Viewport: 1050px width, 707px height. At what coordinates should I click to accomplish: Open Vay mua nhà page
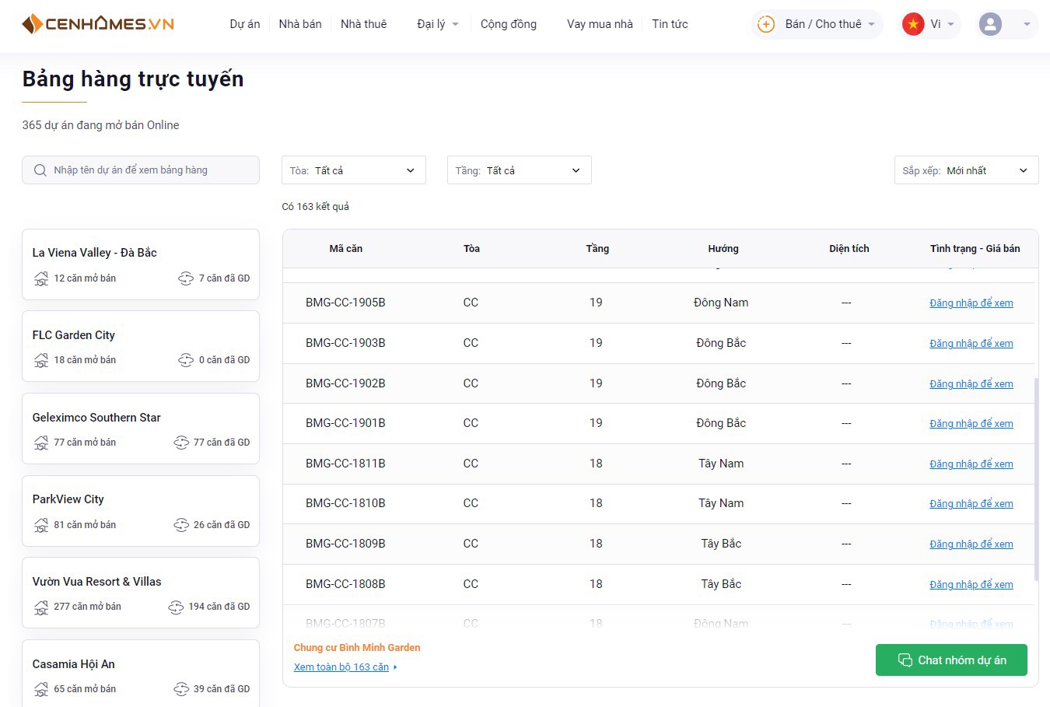pos(600,24)
